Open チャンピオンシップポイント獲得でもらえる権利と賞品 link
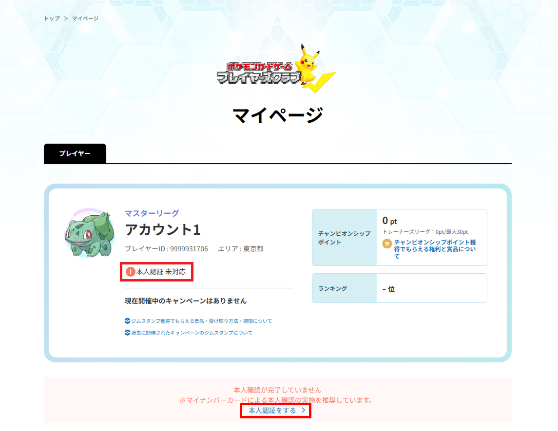The image size is (558, 431). 435,249
